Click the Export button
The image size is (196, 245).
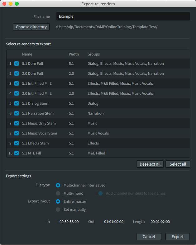point(177,237)
